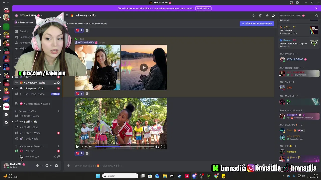Mute the jungle video volume icon

(x=157, y=147)
